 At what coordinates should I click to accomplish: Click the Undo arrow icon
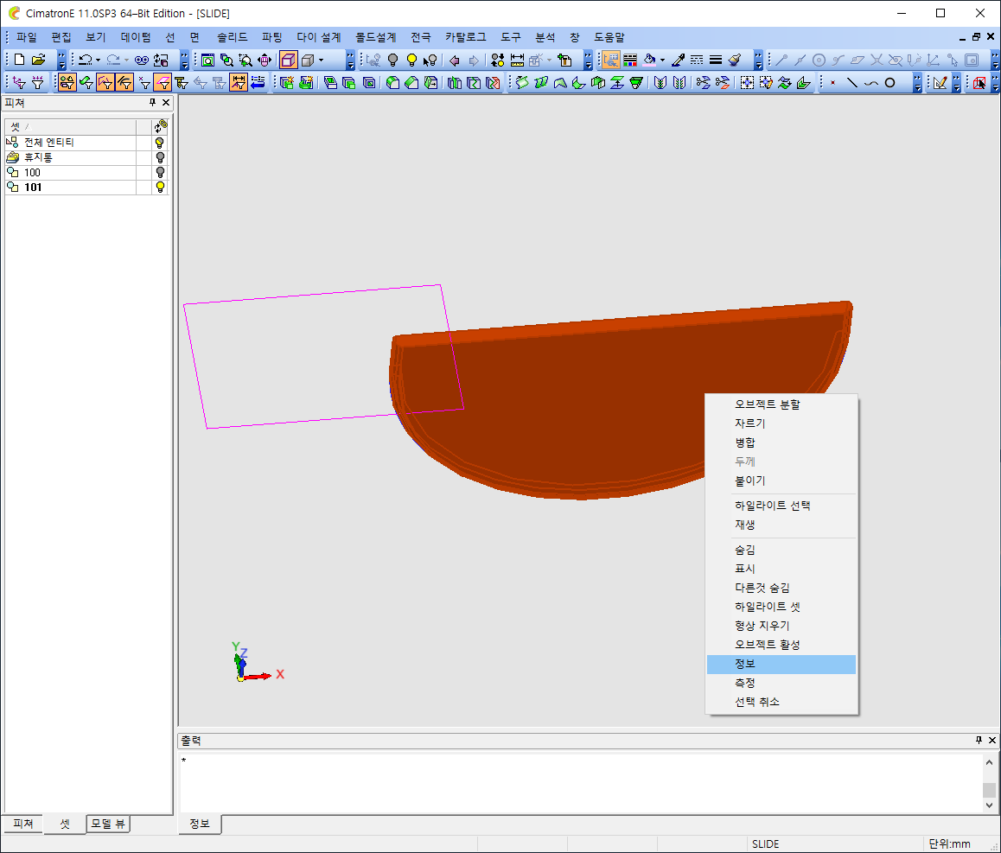pyautogui.click(x=85, y=60)
